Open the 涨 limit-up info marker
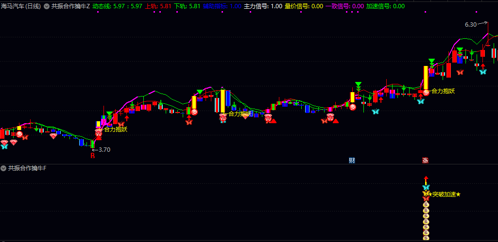The height and width of the screenshot is (242, 498). point(425,161)
